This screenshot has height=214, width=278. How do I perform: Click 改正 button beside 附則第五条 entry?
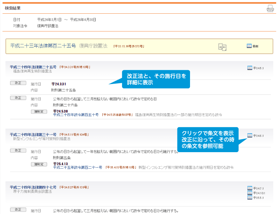[18, 151]
